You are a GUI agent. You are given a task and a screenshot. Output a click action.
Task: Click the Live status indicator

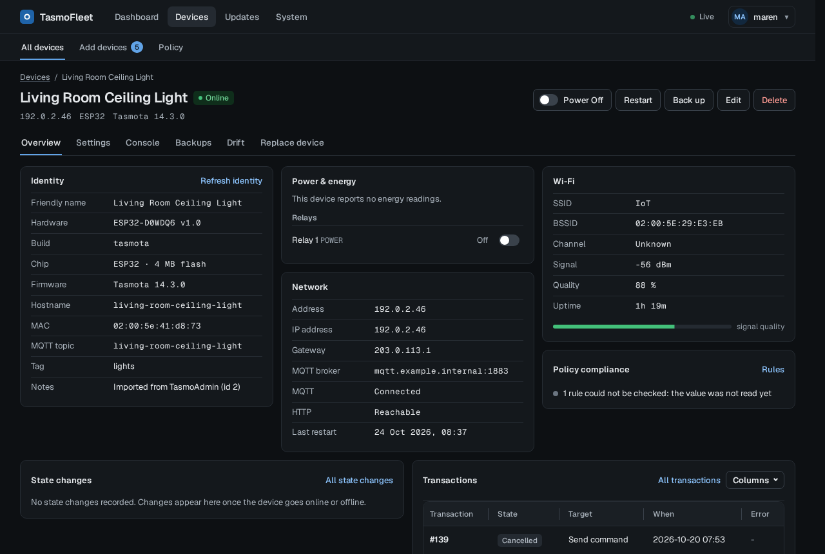pyautogui.click(x=702, y=17)
